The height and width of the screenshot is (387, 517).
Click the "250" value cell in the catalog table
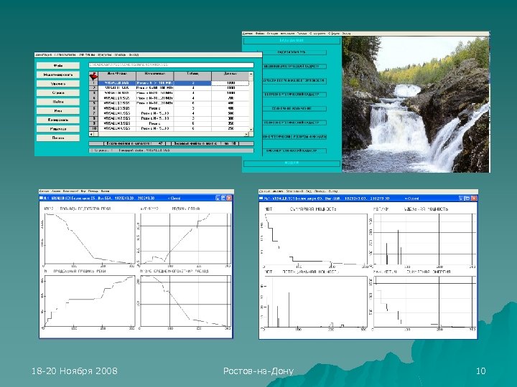(230, 128)
